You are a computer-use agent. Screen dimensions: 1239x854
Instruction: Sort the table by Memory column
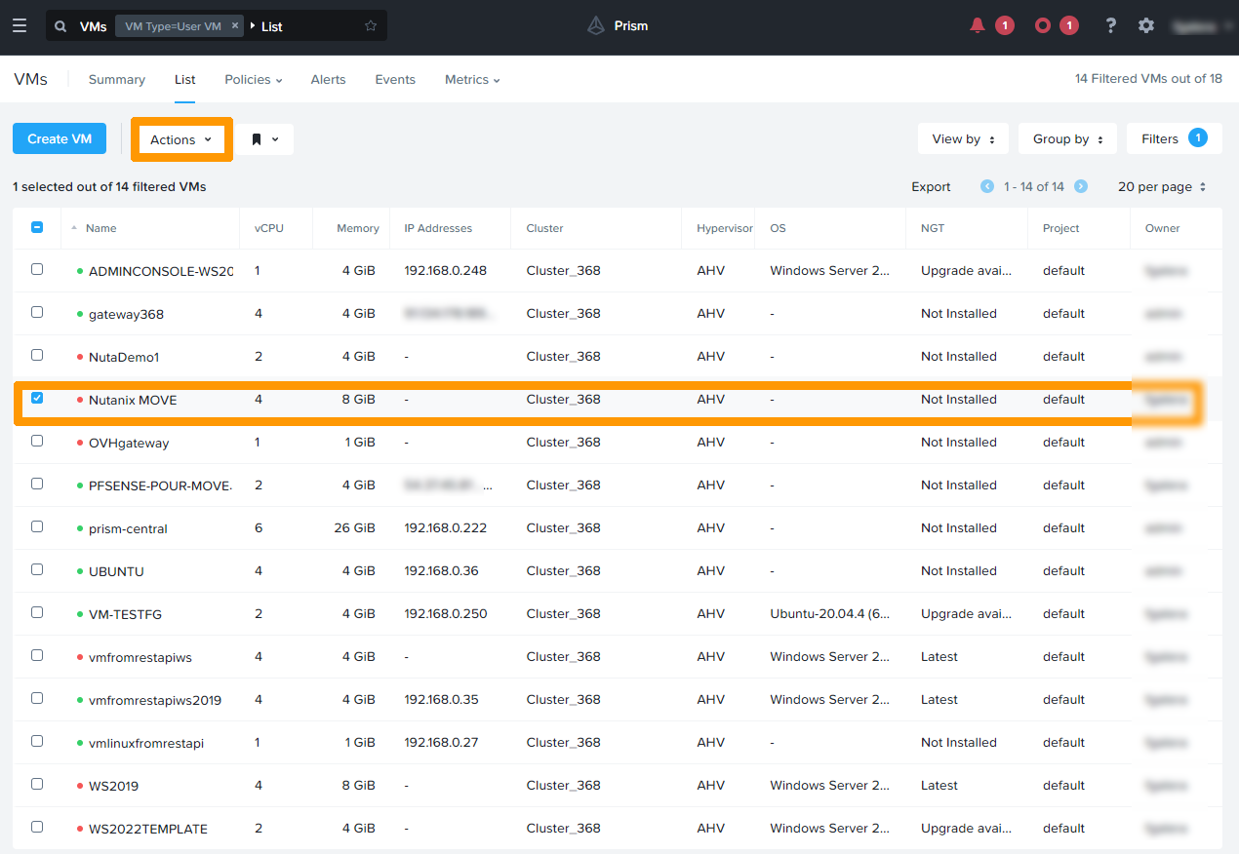click(357, 228)
